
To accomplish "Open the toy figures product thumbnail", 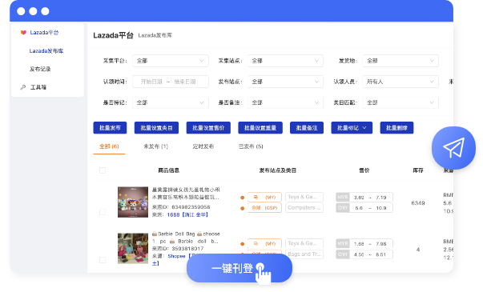I will tap(133, 202).
